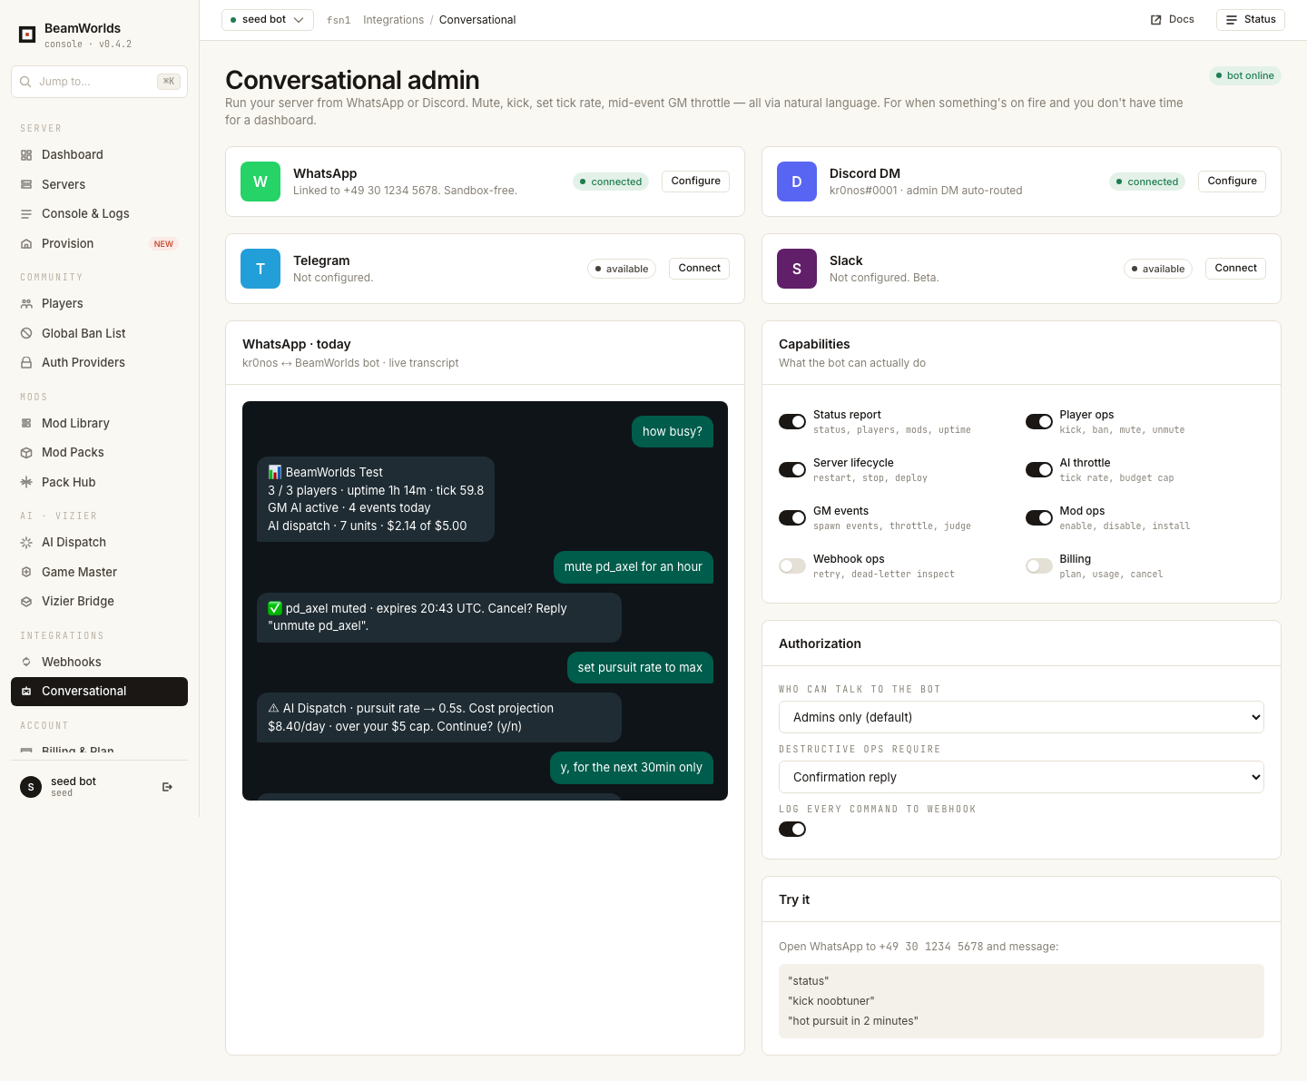Click the Discord D tile icon
This screenshot has height=1081, width=1307.
point(797,182)
